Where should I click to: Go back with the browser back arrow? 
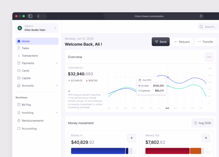39,16
